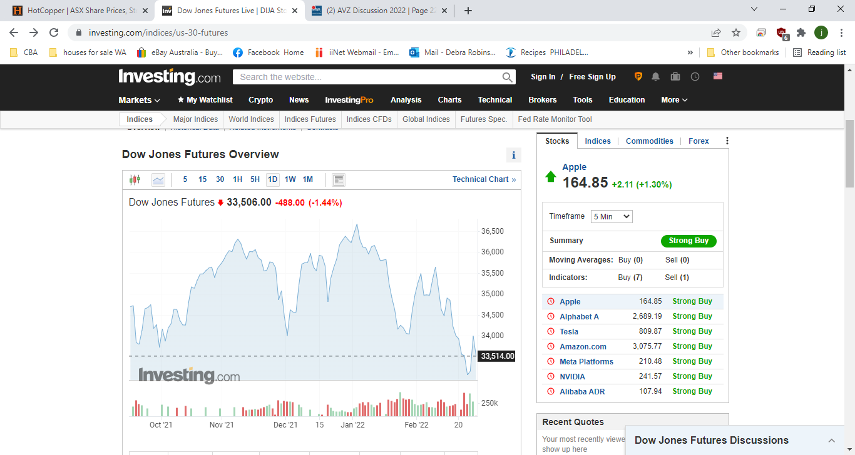Open the Indices Futures submenu item
This screenshot has height=455, width=855.
(310, 119)
